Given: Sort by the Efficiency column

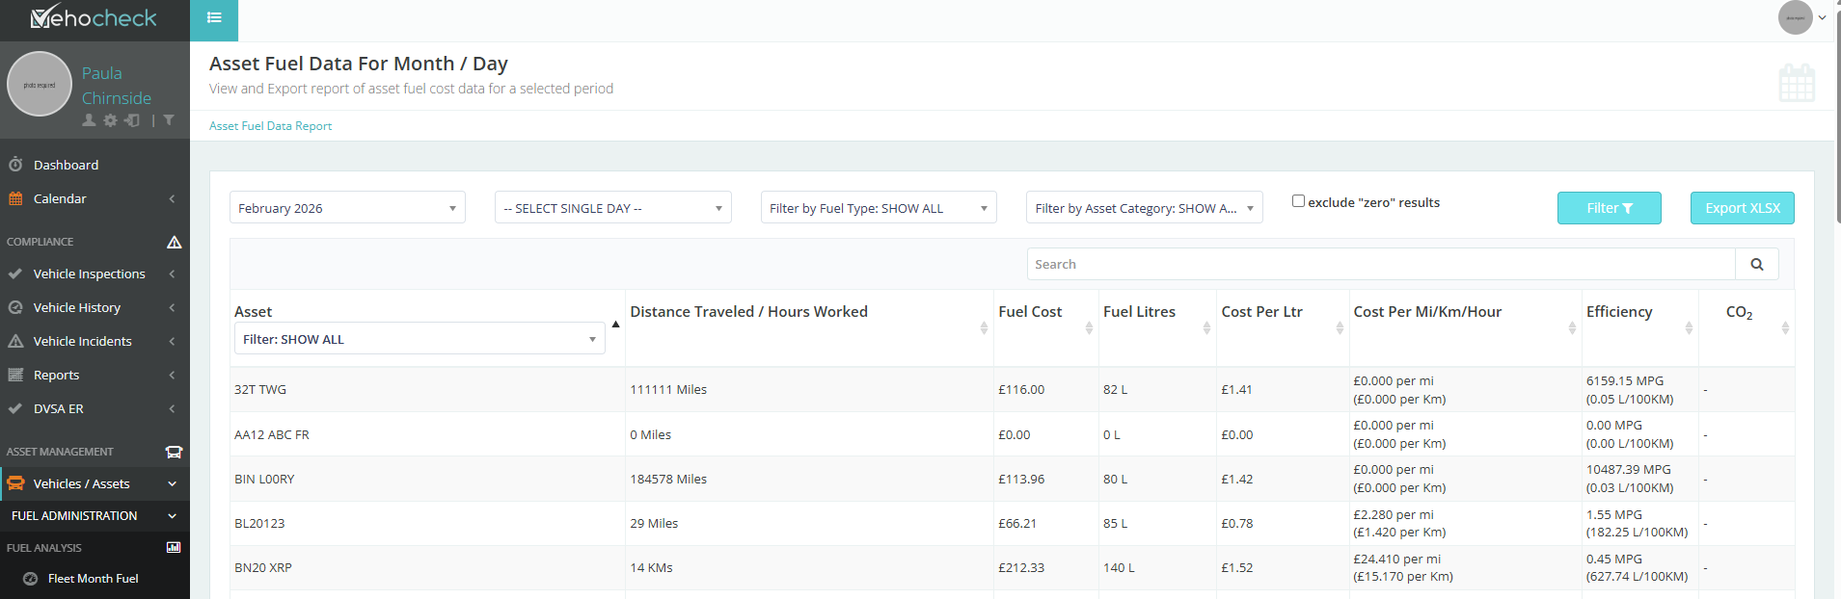Looking at the screenshot, I should click(1689, 327).
